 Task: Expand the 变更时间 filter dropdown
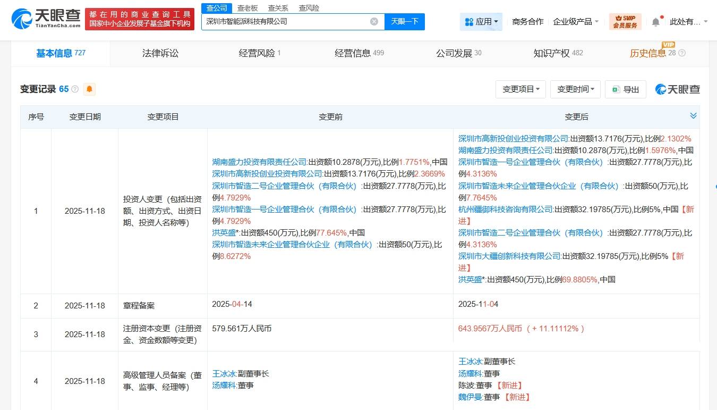pos(575,89)
